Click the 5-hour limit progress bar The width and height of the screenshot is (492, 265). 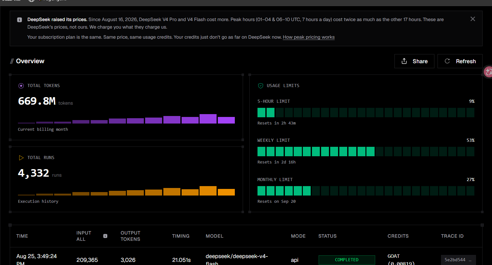coord(366,113)
